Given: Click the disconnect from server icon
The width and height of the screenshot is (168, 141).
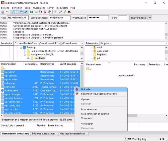Looking at the screenshot, I should (45, 12).
